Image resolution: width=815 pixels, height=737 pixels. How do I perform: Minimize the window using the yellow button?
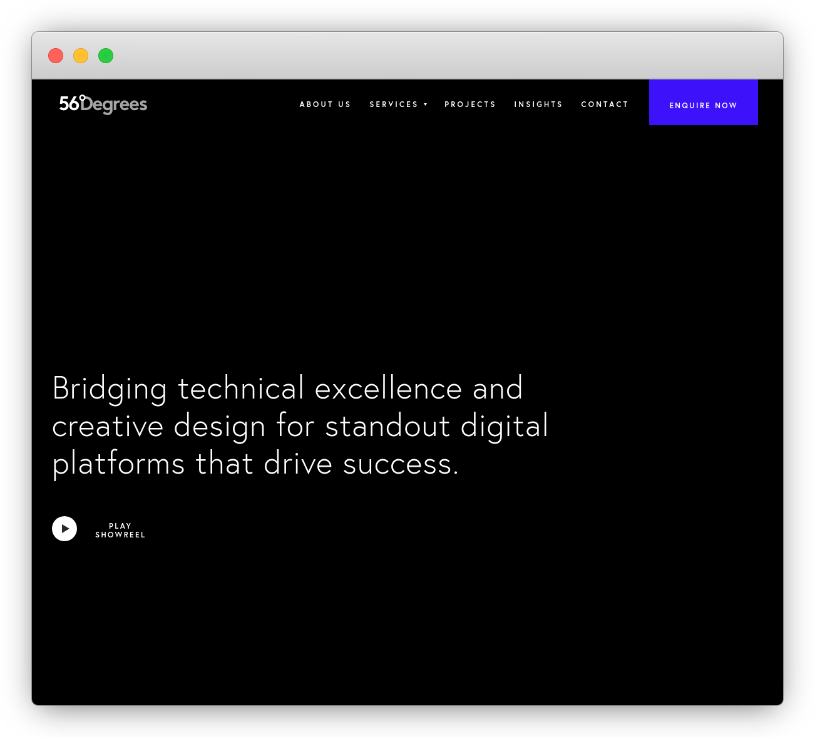click(81, 56)
